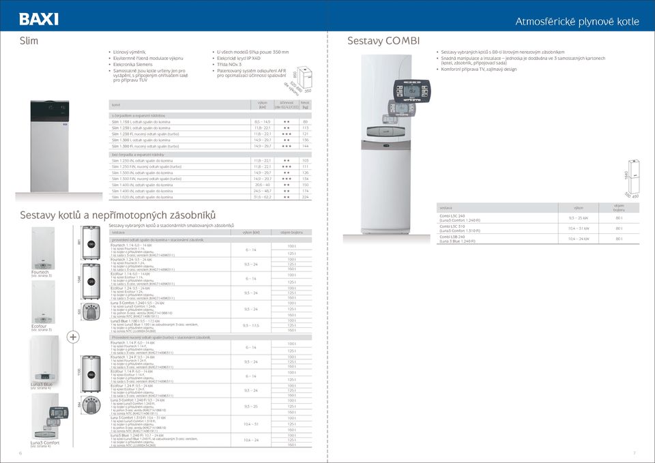Click the row "Slim 1.400 iN, odtah spalin do komína"
Image resolution: width=655 pixels, height=463 pixels.
coord(210,185)
